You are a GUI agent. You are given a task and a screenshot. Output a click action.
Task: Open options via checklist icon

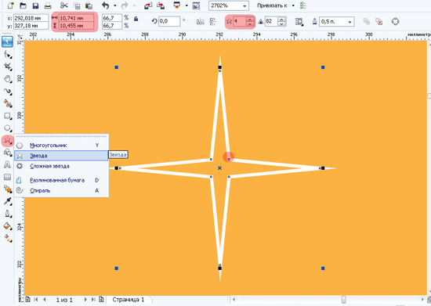303,5
